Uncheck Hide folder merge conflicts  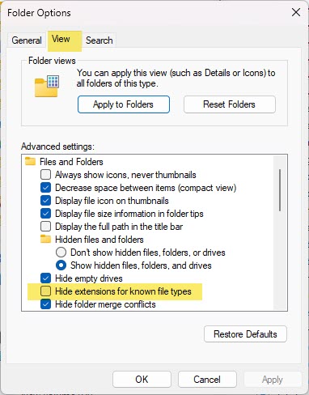click(45, 304)
